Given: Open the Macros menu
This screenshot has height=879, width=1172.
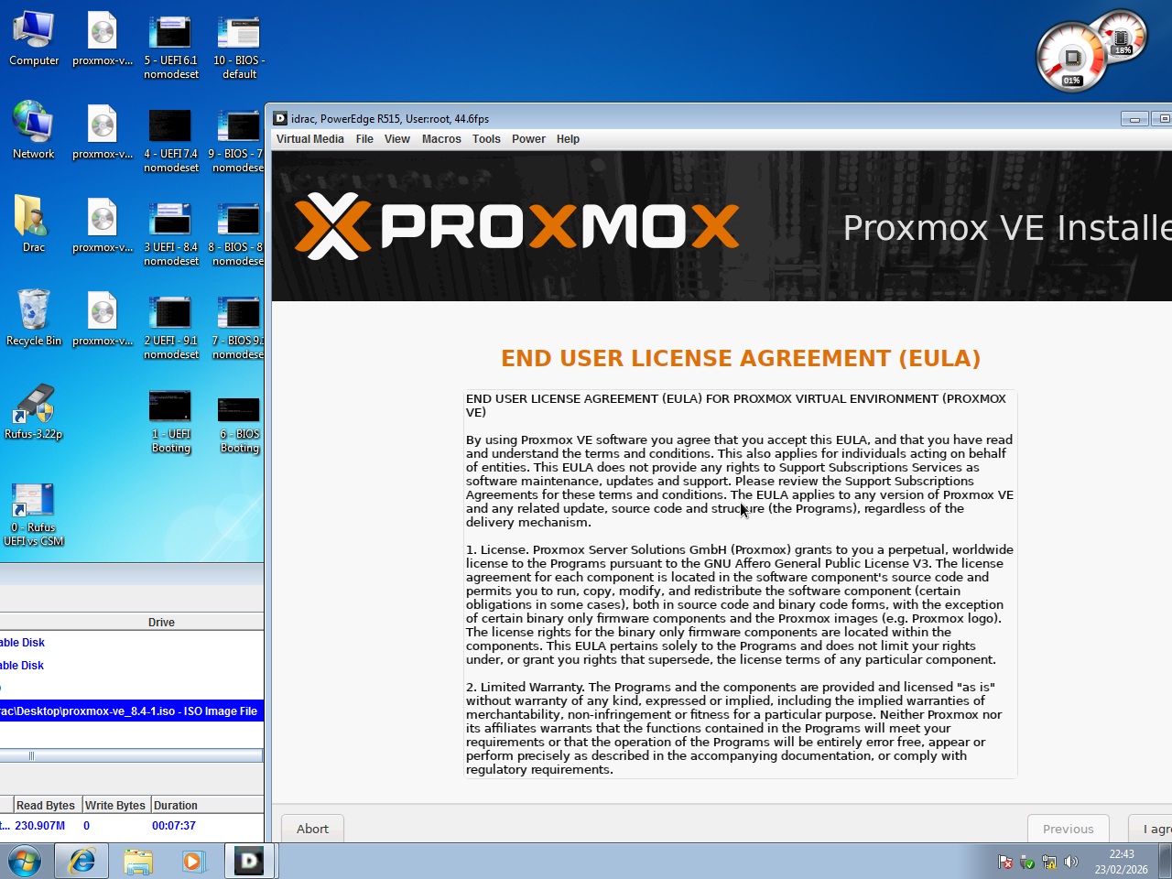Looking at the screenshot, I should click(x=441, y=139).
